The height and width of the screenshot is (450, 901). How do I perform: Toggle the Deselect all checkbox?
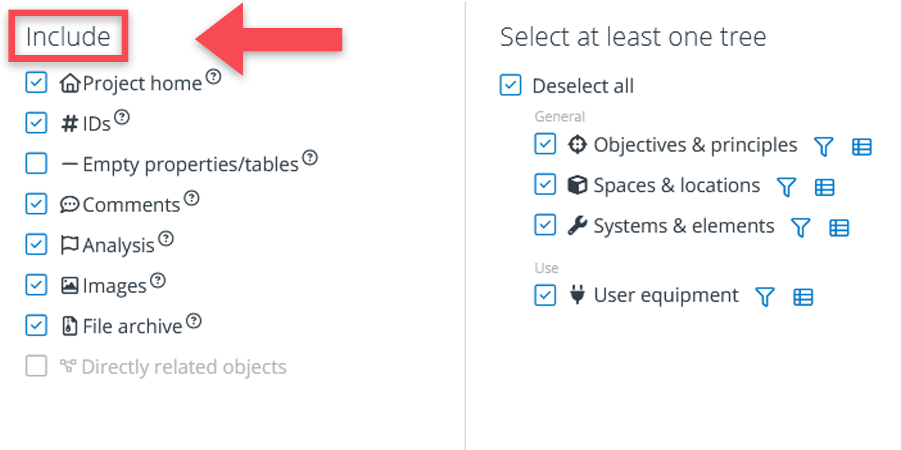[x=511, y=85]
